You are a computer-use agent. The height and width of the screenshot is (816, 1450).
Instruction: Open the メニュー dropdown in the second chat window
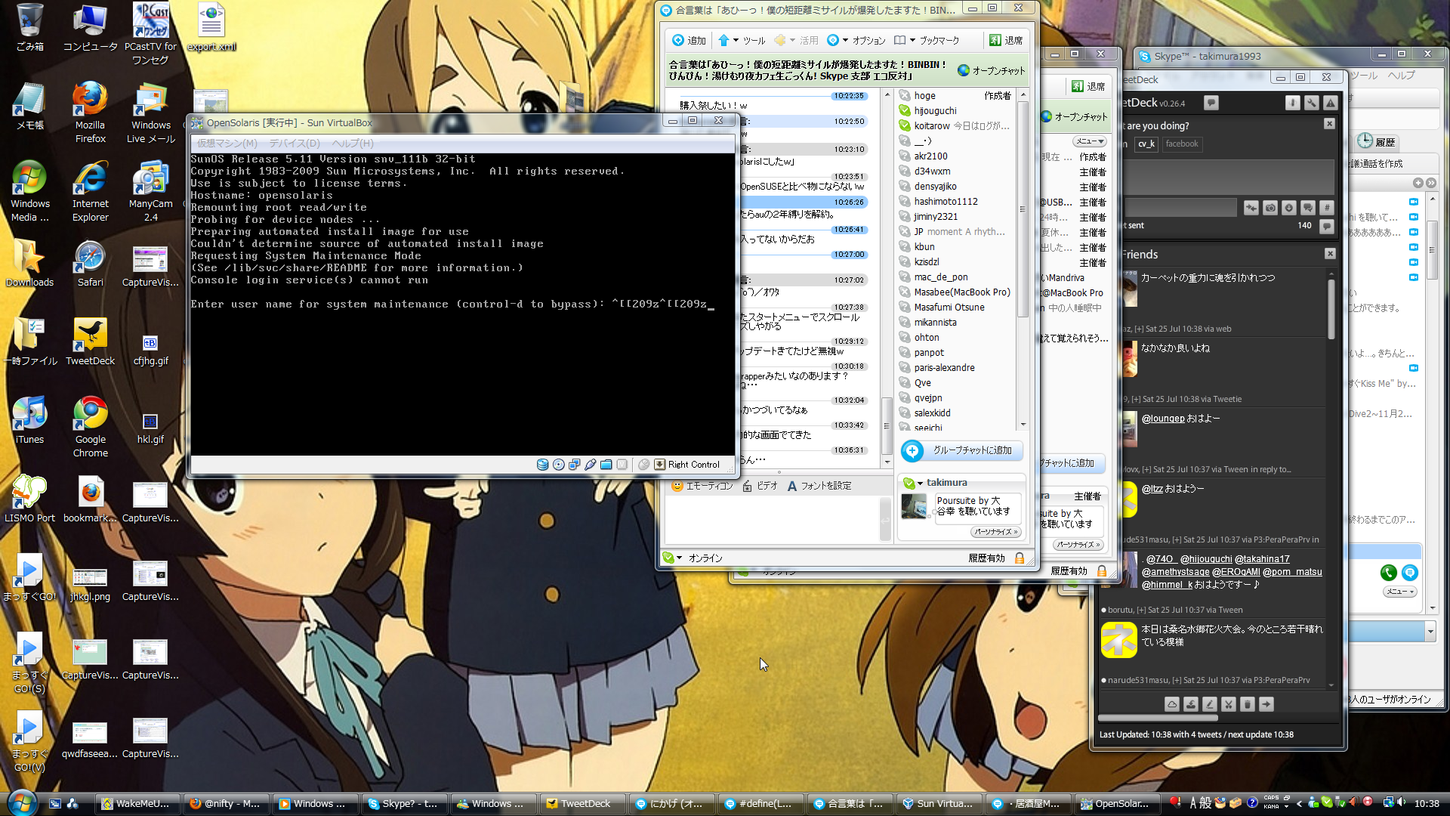click(1090, 141)
